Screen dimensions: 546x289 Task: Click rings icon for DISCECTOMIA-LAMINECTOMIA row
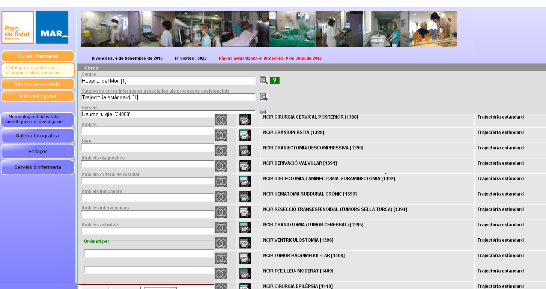coord(221,181)
